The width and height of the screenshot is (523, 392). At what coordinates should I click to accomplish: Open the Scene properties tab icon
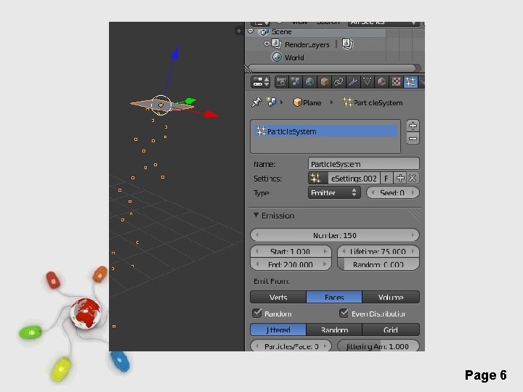(x=295, y=82)
